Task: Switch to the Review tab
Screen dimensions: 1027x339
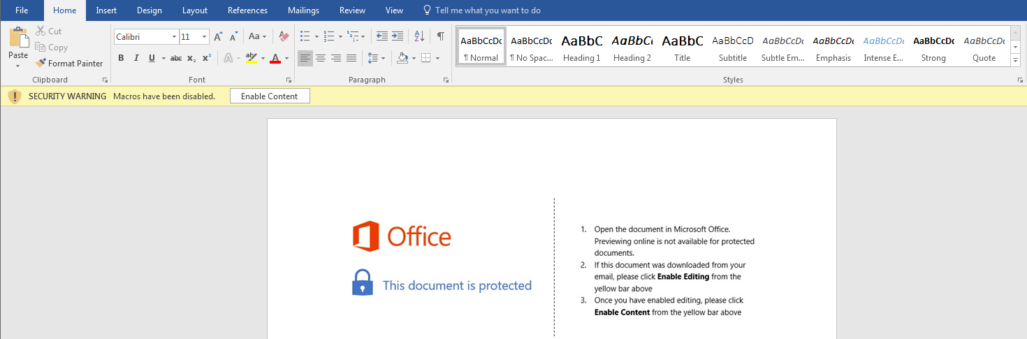Action: tap(352, 10)
